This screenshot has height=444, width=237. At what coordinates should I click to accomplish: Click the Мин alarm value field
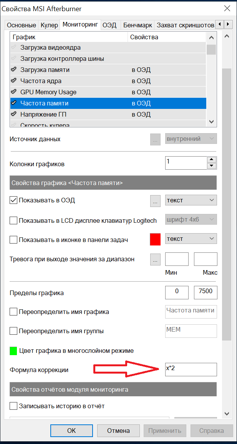[x=177, y=259]
